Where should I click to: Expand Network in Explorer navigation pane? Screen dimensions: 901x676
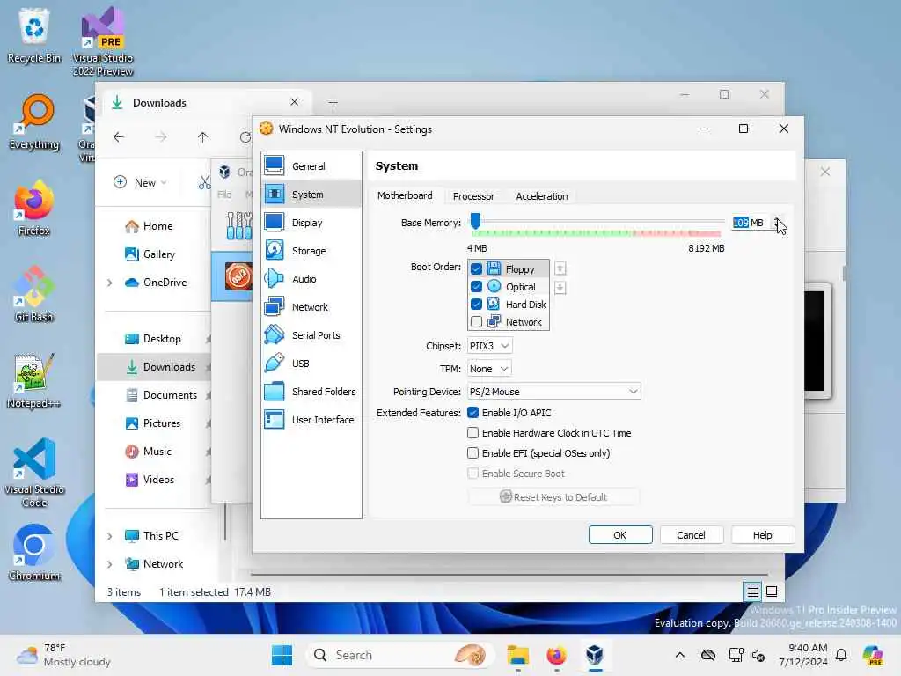pyautogui.click(x=110, y=564)
